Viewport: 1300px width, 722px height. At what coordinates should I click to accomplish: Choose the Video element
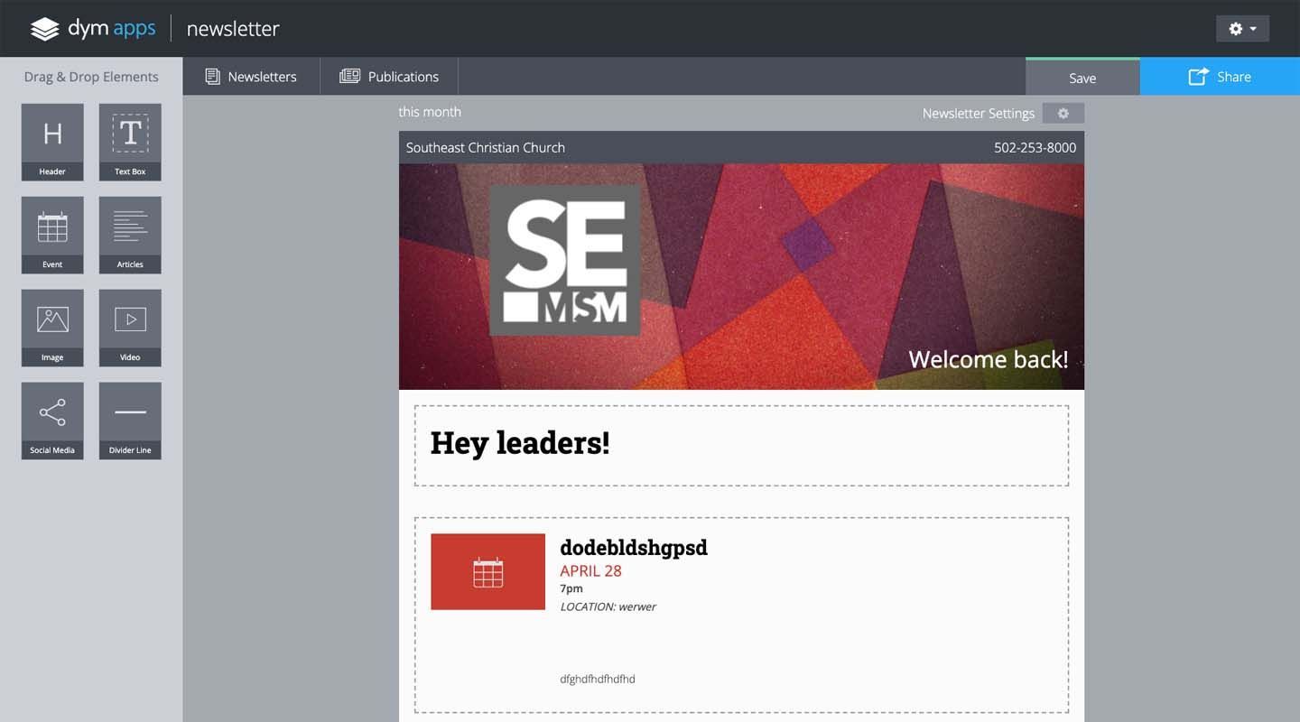(130, 329)
